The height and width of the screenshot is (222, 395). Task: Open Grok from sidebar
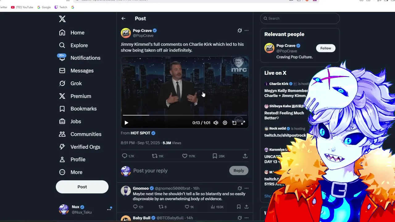70,83
